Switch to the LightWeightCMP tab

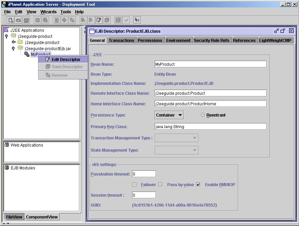tap(275, 41)
